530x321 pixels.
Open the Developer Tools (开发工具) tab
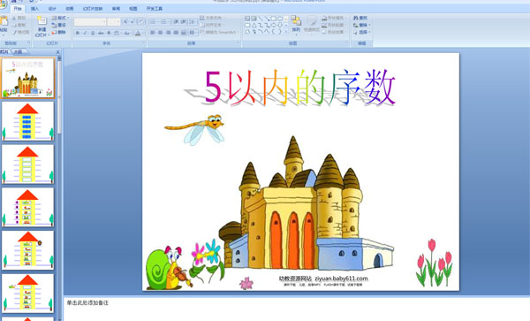155,9
